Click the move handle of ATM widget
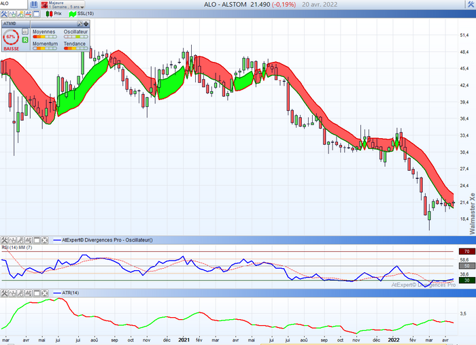 (86, 24)
